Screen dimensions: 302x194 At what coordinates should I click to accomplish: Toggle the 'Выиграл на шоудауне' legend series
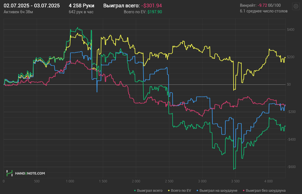pos(217,191)
